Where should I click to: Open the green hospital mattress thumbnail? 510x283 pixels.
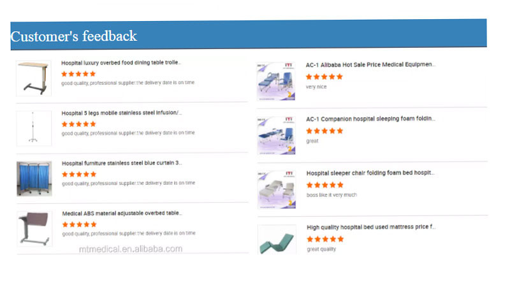tap(277, 240)
